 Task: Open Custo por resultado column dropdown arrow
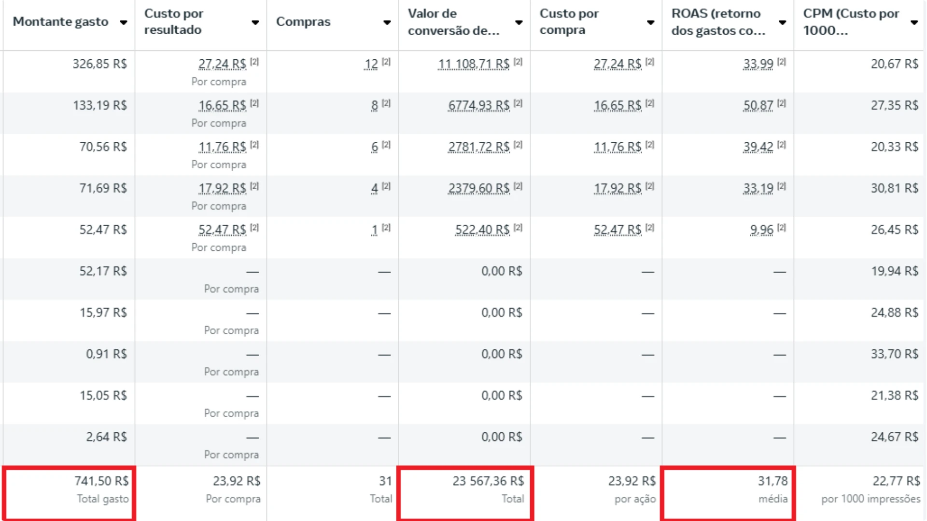tap(255, 22)
